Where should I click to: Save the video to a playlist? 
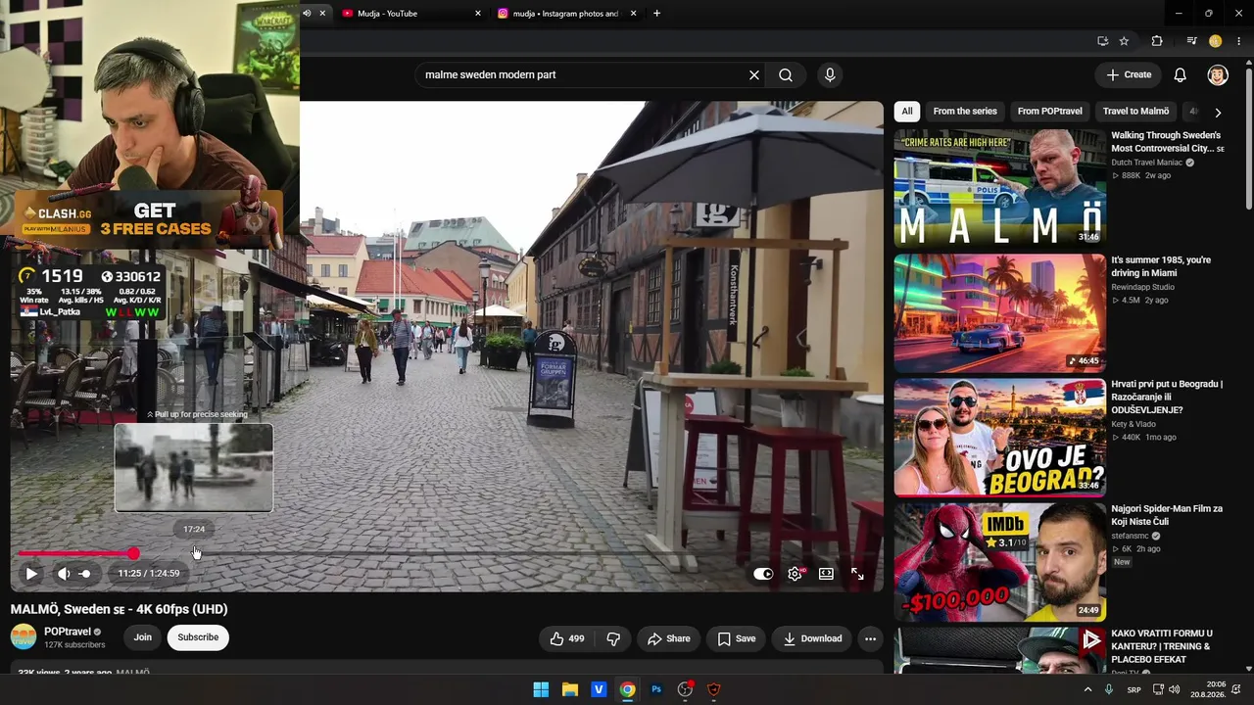pyautogui.click(x=737, y=639)
